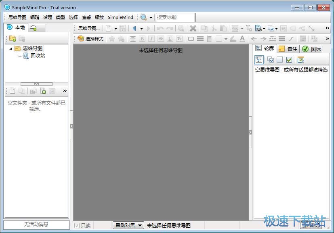334x233 pixels.
Task: Click the calendar filter icon in outline panel
Action: [x=300, y=60]
